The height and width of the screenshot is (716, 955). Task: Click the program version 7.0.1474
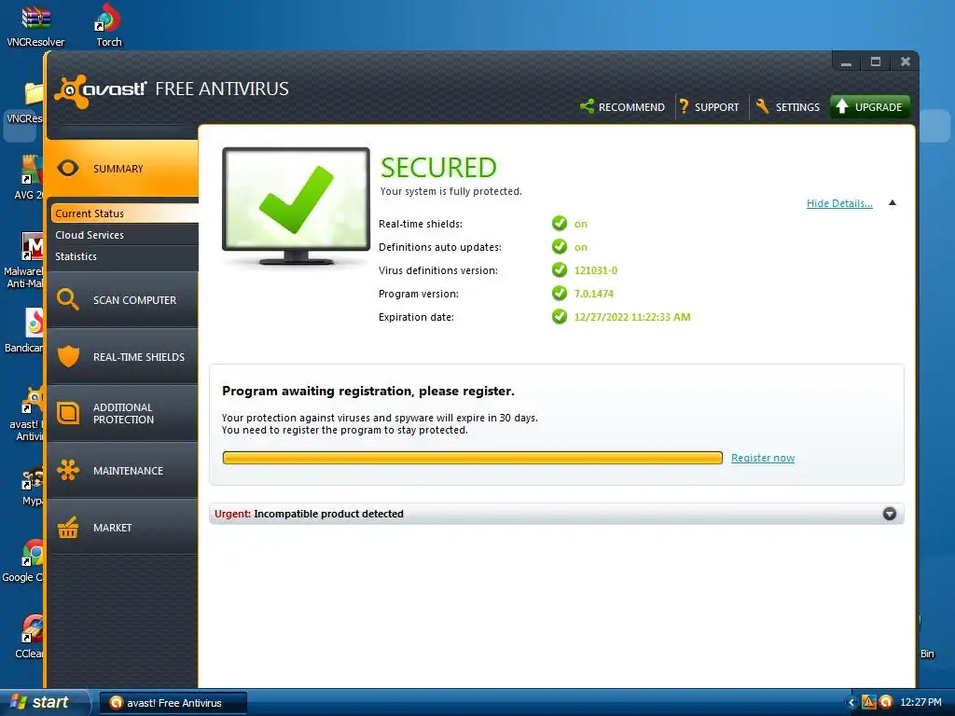tap(594, 294)
